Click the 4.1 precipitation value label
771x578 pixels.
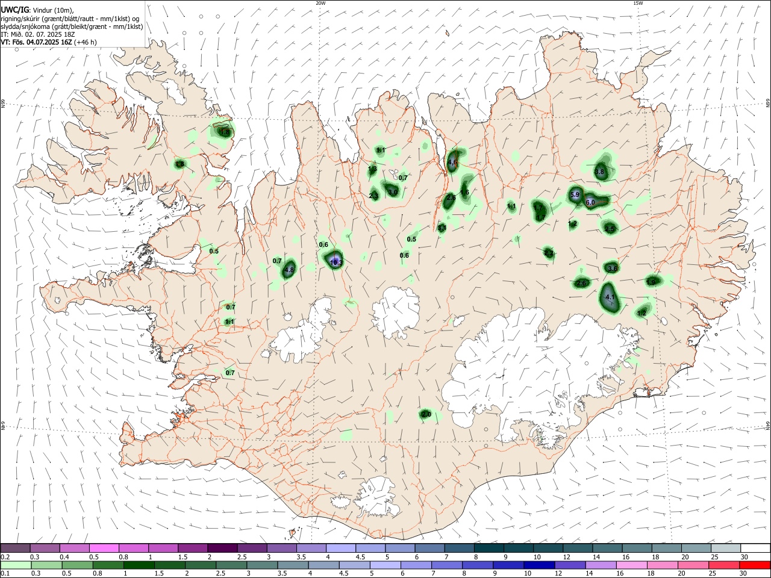(610, 297)
